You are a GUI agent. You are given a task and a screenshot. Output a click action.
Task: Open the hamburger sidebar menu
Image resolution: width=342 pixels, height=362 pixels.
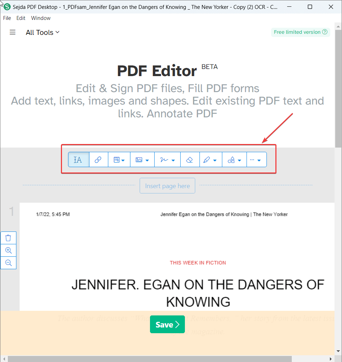(x=12, y=32)
